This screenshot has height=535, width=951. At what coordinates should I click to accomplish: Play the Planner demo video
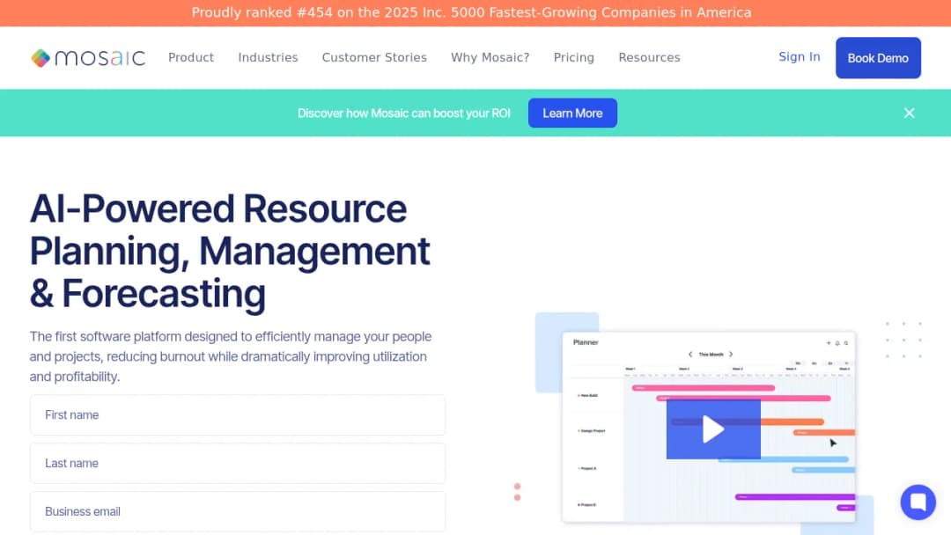(x=713, y=429)
